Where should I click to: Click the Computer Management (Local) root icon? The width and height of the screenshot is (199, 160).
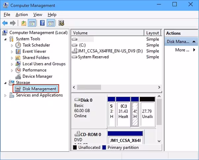click(5, 33)
